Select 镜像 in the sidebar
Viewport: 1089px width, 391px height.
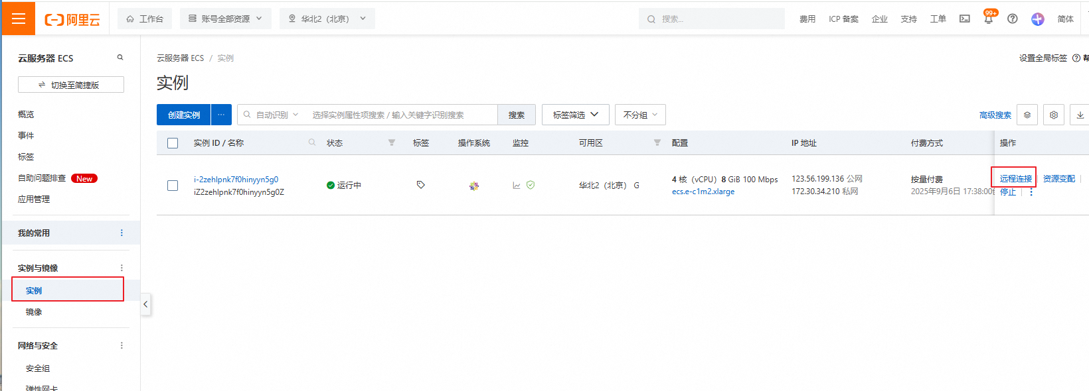tap(34, 312)
